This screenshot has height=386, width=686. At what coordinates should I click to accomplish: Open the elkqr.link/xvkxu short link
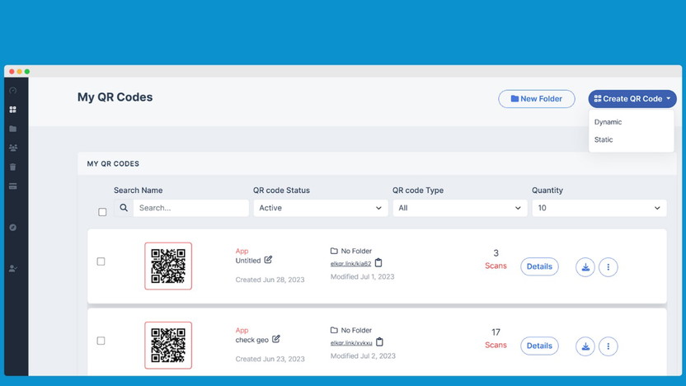coord(351,342)
